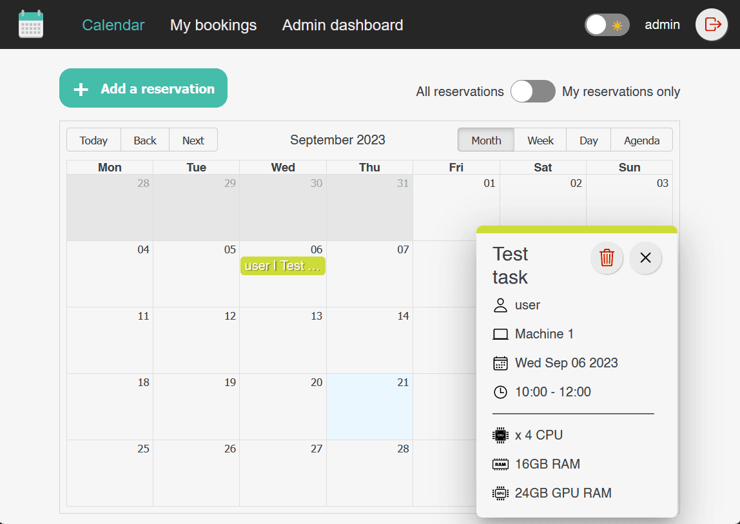Open the Agenda view
This screenshot has height=524, width=740.
641,140
